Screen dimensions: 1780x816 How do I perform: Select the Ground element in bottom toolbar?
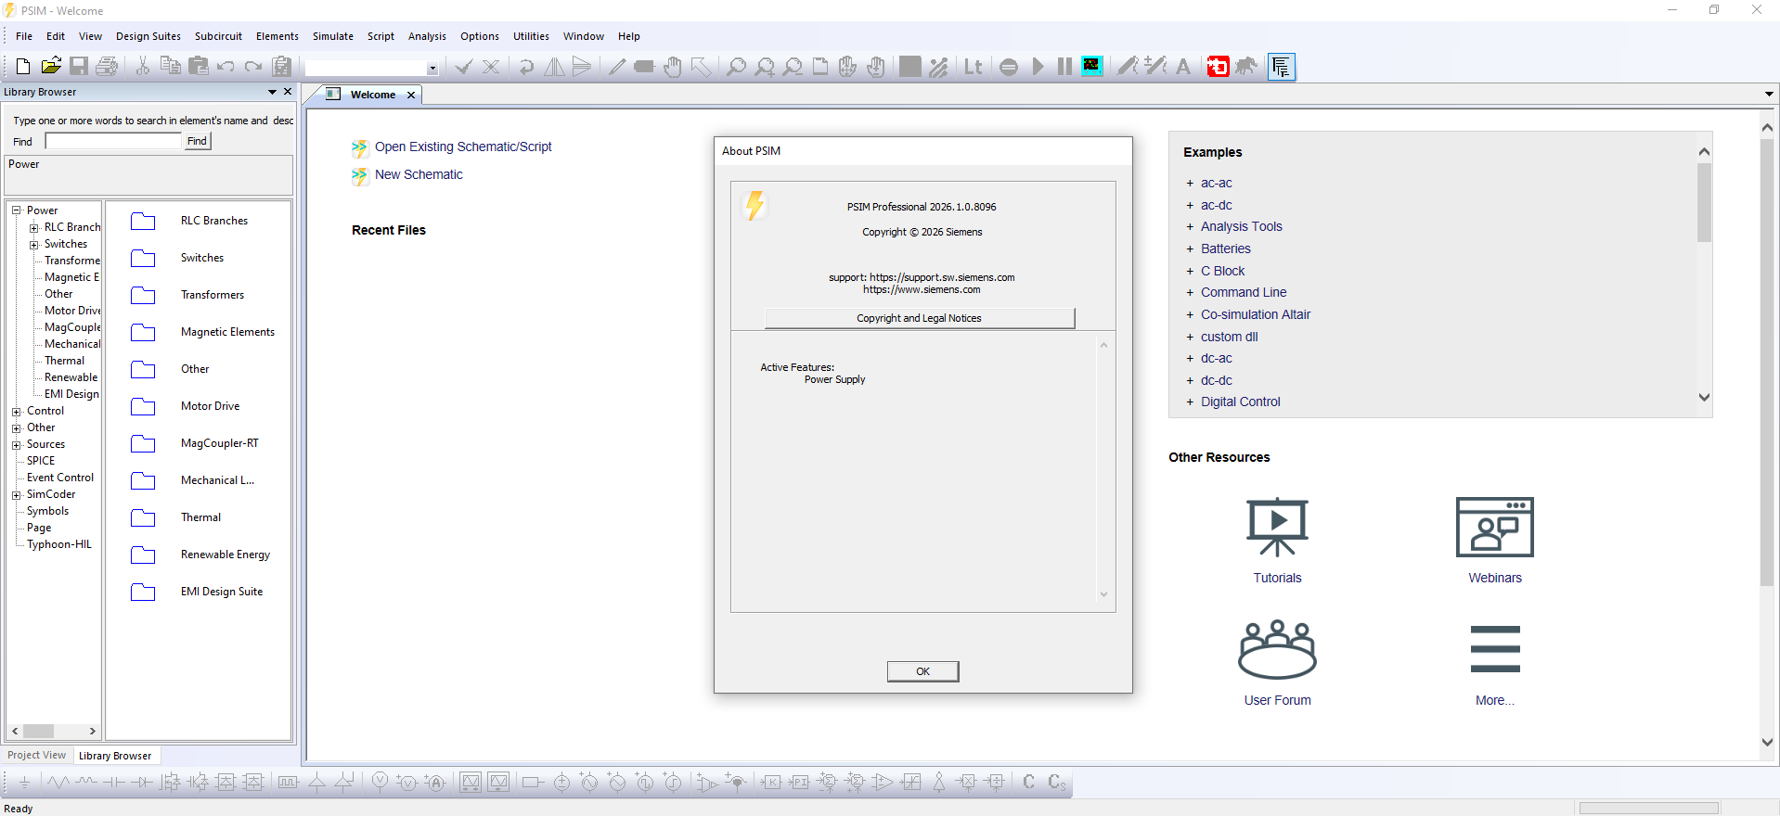tap(25, 783)
